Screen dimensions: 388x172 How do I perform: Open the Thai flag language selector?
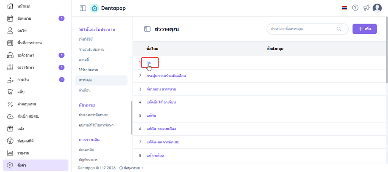click(345, 8)
